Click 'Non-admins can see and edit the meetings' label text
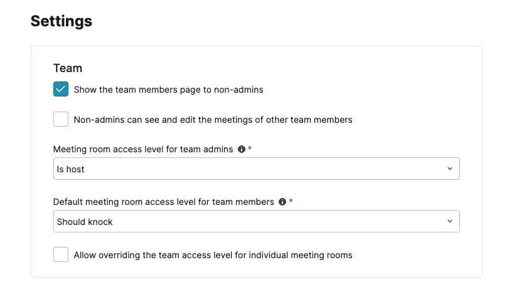The height and width of the screenshot is (292, 519). pos(213,120)
